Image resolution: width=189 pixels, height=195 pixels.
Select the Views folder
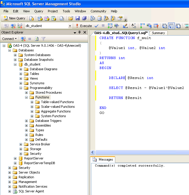(x=34, y=78)
